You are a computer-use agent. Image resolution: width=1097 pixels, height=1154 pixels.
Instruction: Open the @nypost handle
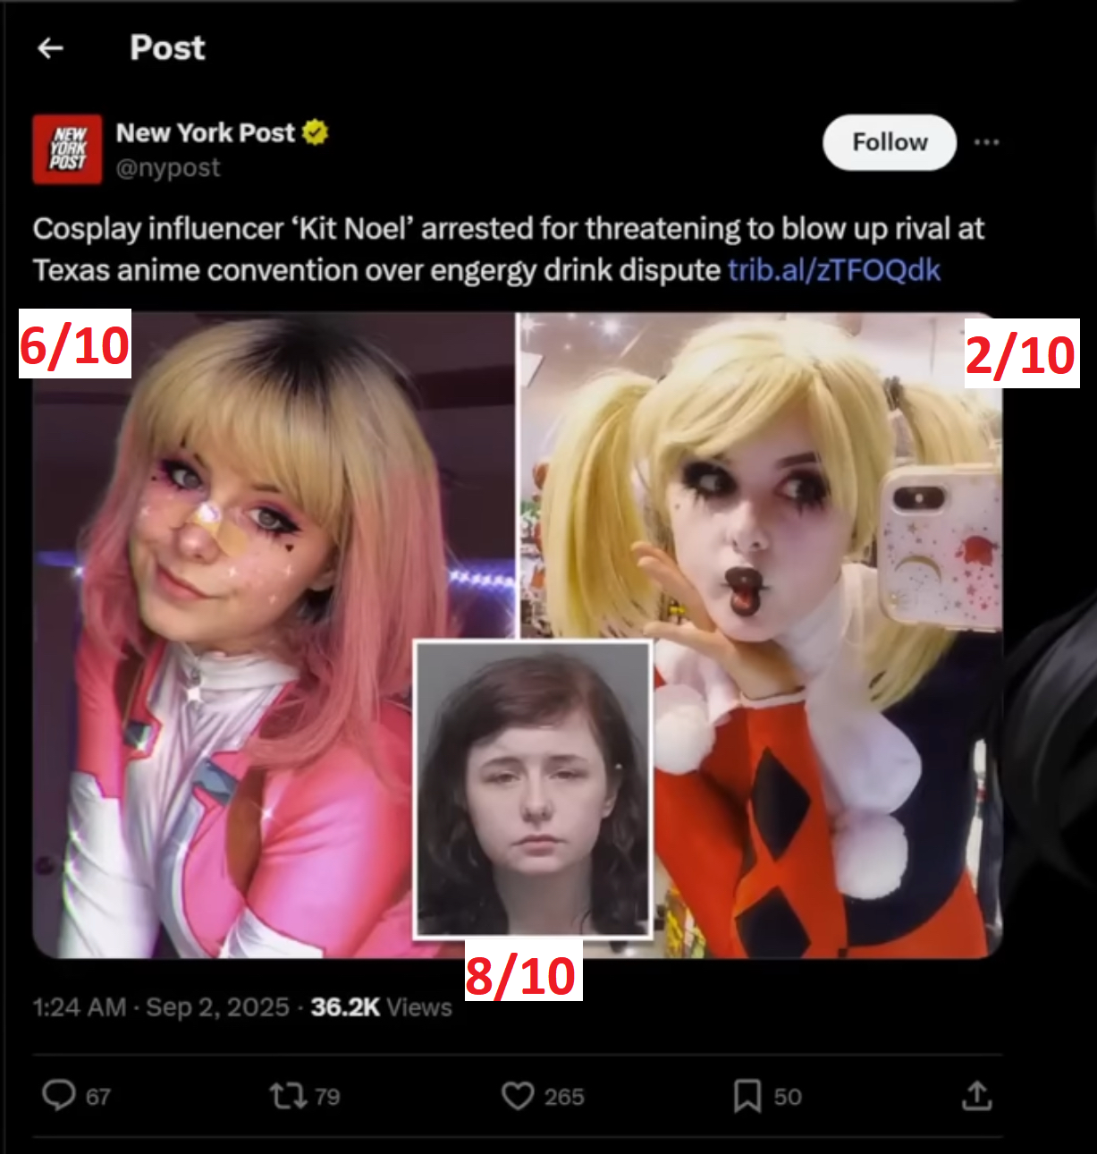point(168,167)
